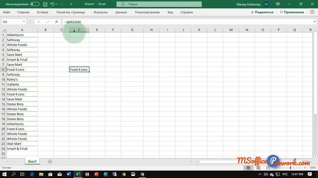Switch to the Вставка ribbon tab
The width and height of the screenshot is (318, 178).
tap(43, 12)
